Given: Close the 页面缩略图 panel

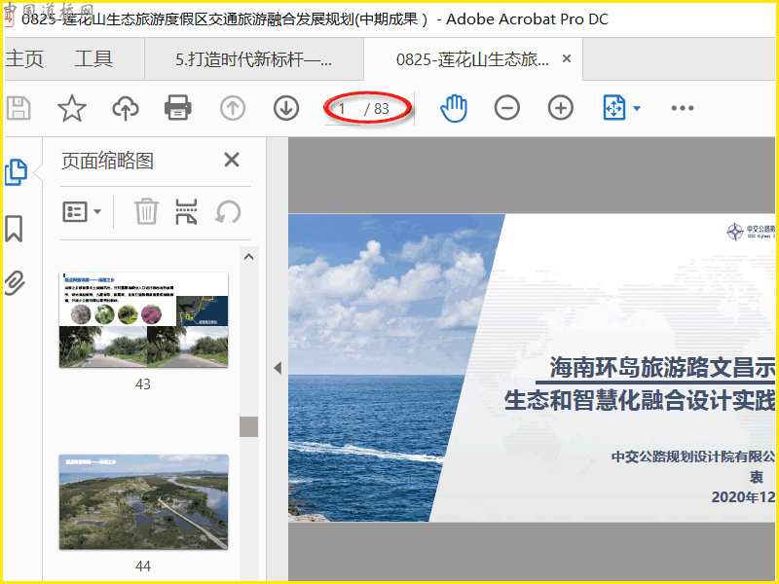Looking at the screenshot, I should pos(232,160).
